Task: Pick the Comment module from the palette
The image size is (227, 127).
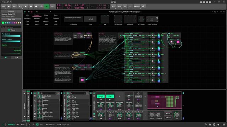Action: point(73,19)
